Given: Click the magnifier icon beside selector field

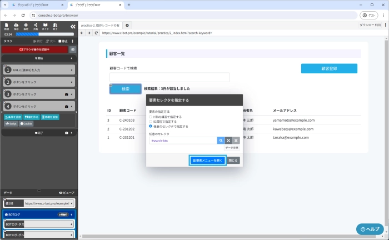Looking at the screenshot, I should (x=221, y=141).
